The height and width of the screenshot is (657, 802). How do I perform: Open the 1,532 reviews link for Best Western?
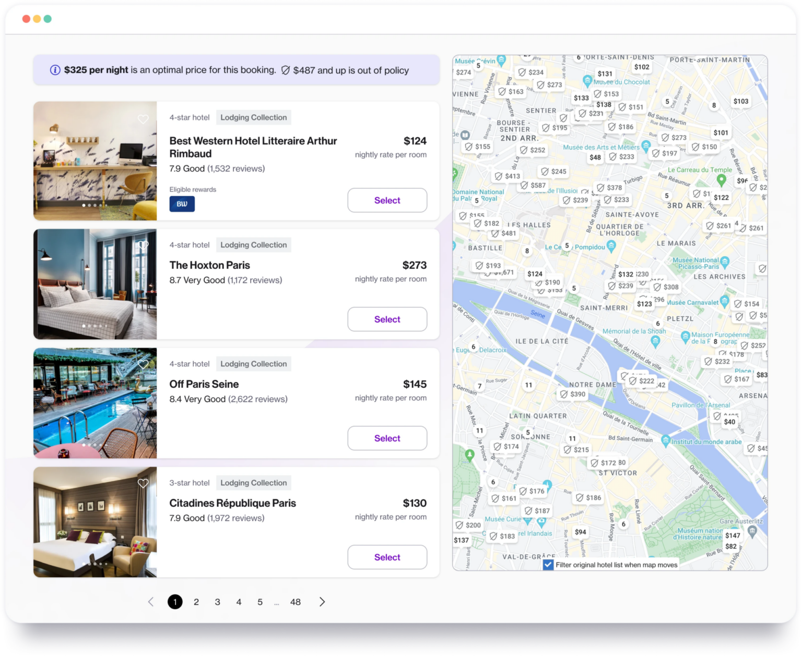[x=235, y=169]
